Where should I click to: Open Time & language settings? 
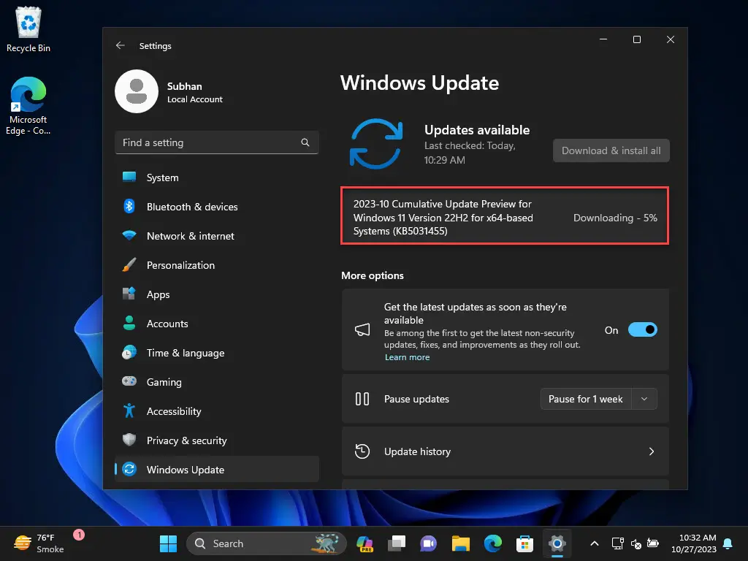(216, 353)
